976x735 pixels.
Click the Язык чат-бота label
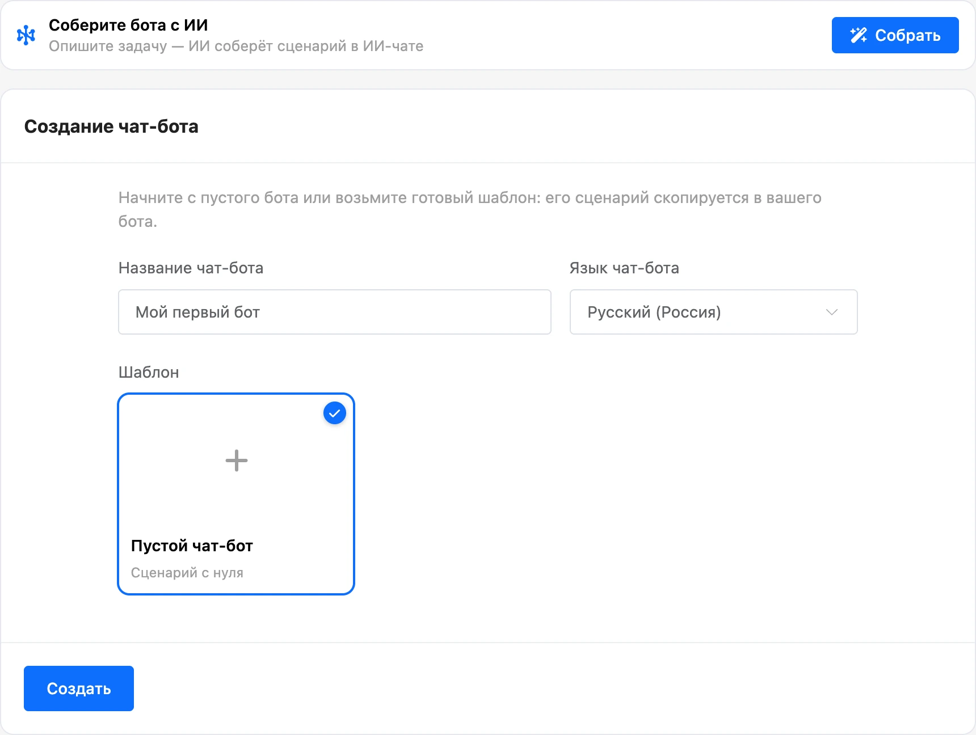624,268
